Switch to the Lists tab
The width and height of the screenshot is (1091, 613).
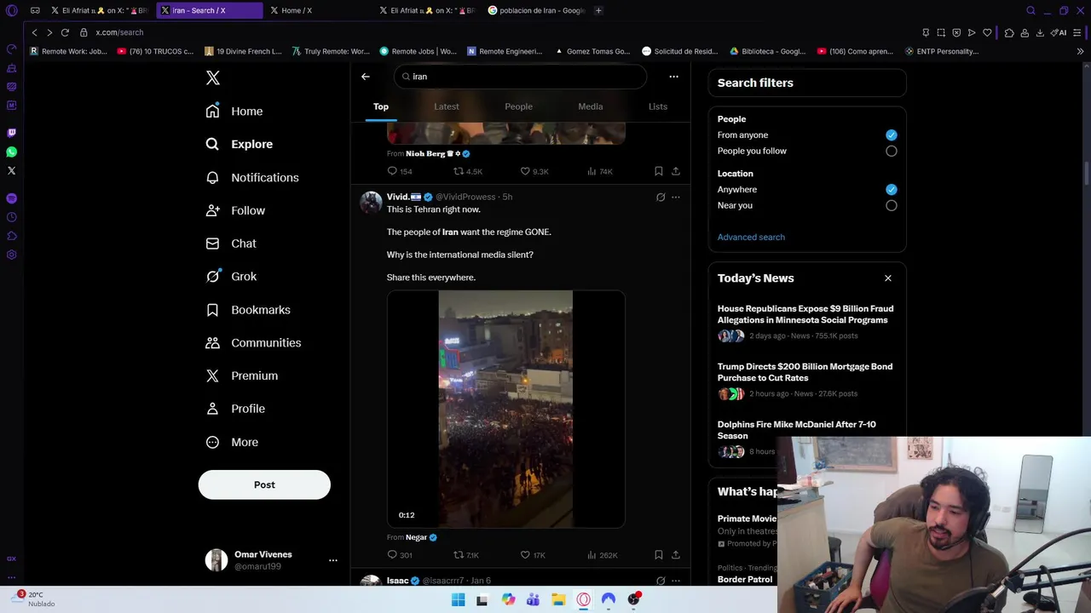click(x=658, y=106)
